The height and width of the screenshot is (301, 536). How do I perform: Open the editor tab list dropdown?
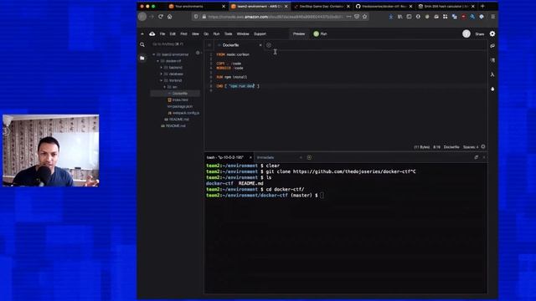coord(209,45)
